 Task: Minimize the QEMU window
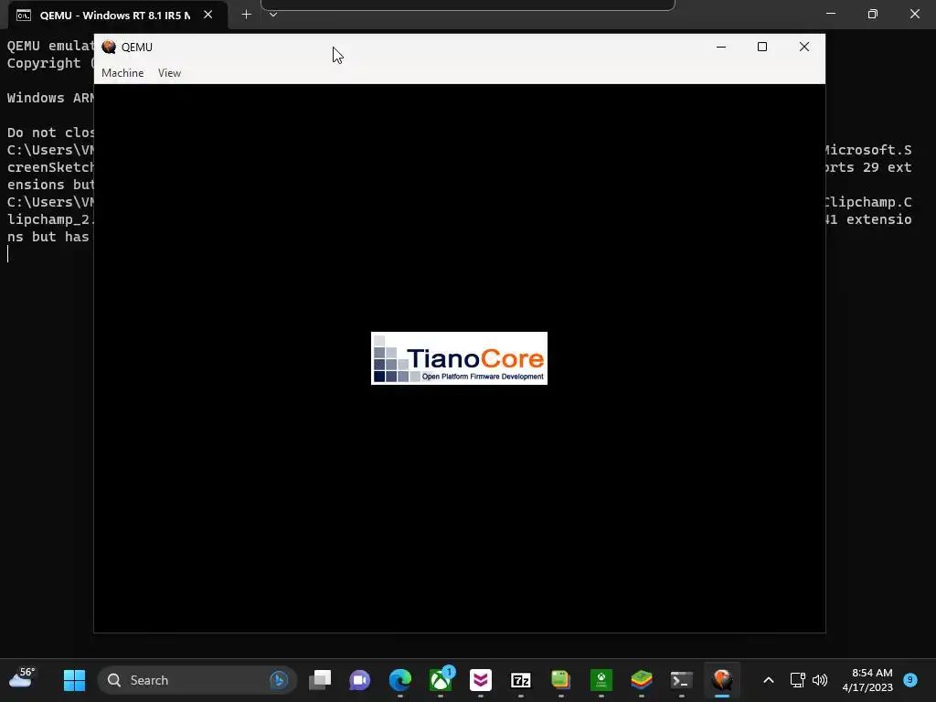click(x=721, y=47)
